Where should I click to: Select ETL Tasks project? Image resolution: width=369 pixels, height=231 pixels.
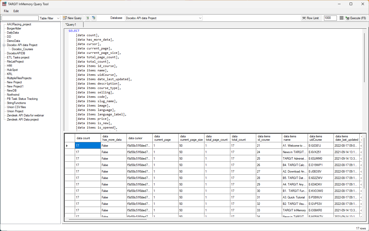click(x=18, y=57)
